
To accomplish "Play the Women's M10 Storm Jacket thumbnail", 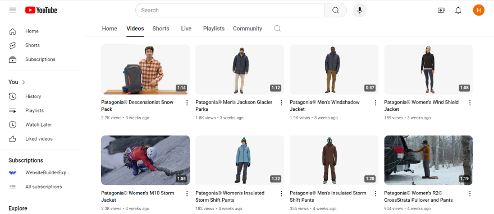I will point(145,160).
